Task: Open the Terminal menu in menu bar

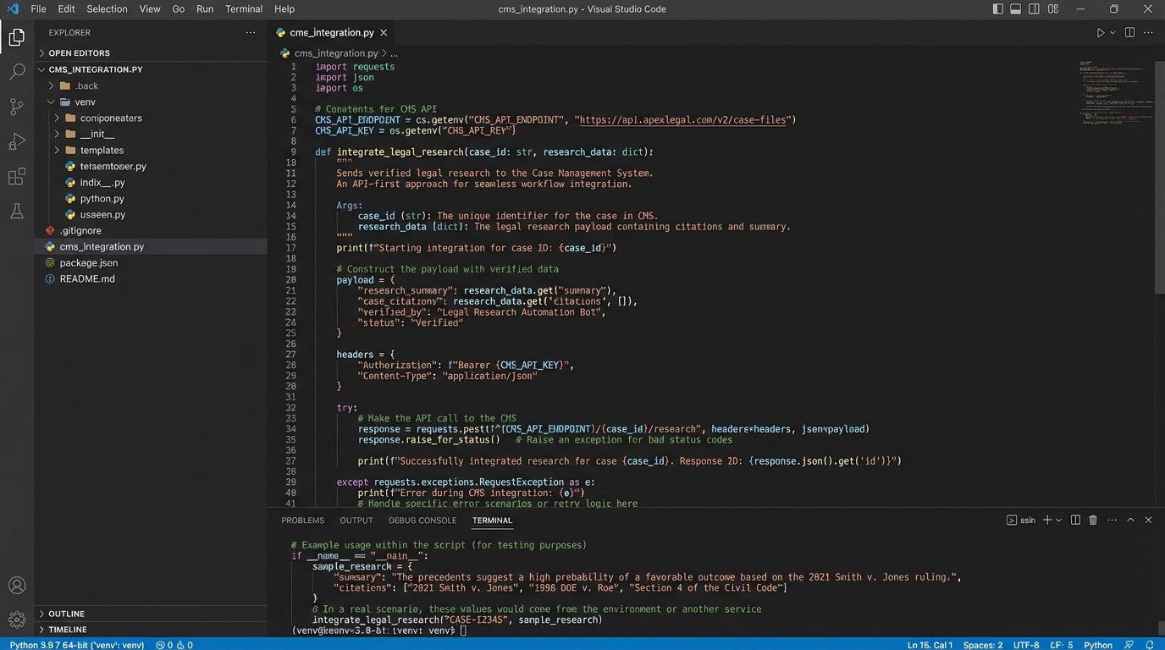Action: [x=243, y=9]
